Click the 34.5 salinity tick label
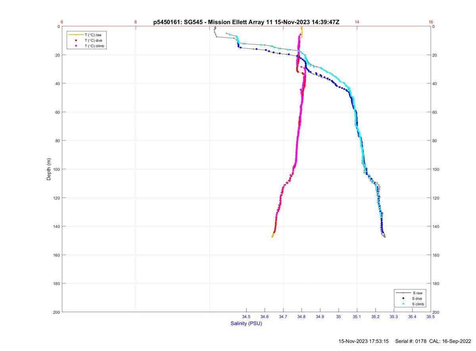 point(246,316)
